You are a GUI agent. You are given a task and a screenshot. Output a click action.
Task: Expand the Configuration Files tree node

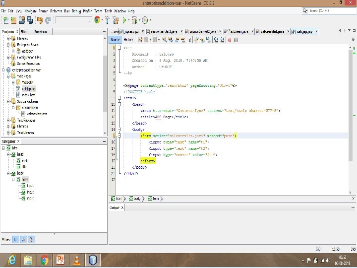coord(8,58)
